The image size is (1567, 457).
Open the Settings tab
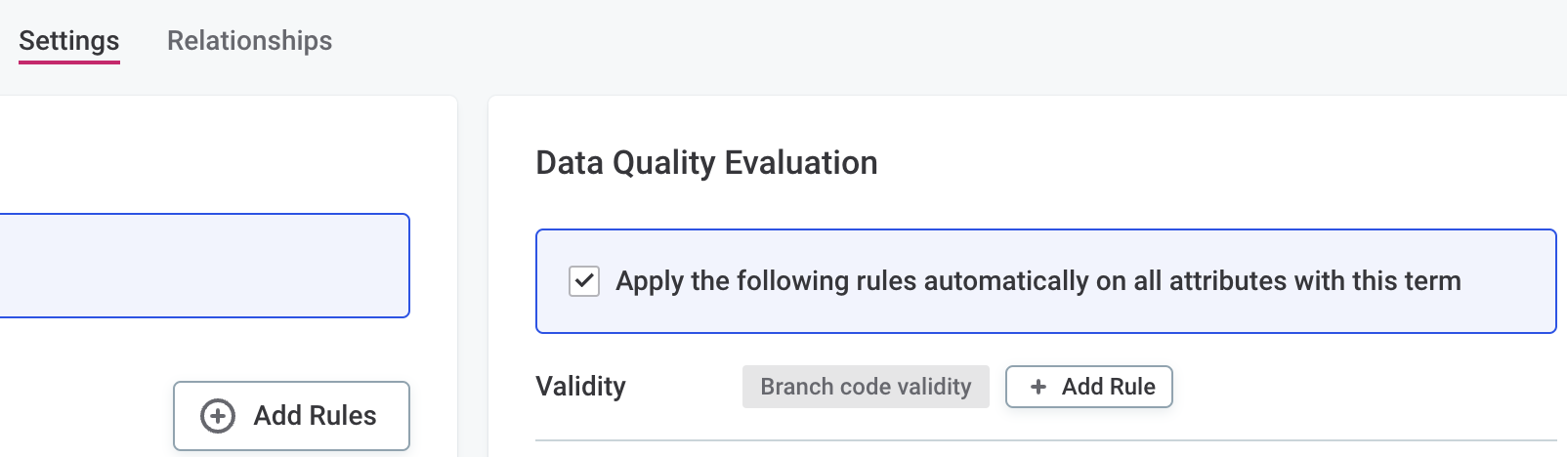(69, 41)
